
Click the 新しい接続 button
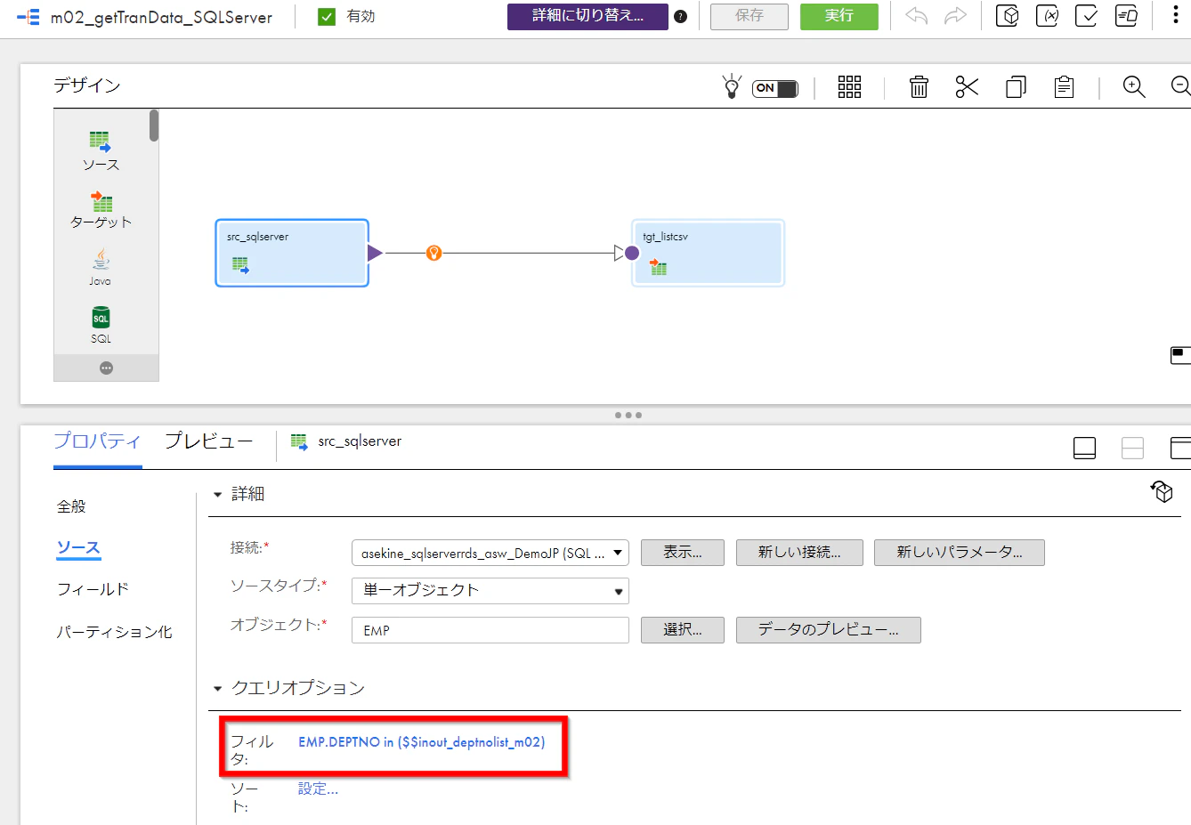click(x=799, y=553)
